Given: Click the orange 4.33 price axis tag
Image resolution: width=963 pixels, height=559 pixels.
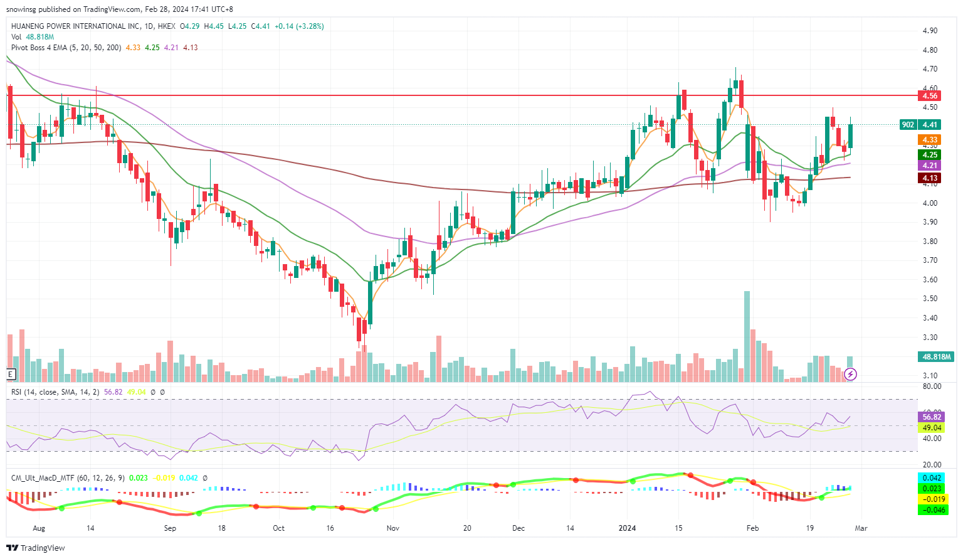Looking at the screenshot, I should (x=930, y=140).
